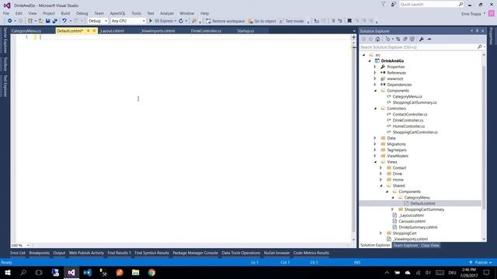
Task: Open the Package Manager Console tab
Action: (195, 253)
